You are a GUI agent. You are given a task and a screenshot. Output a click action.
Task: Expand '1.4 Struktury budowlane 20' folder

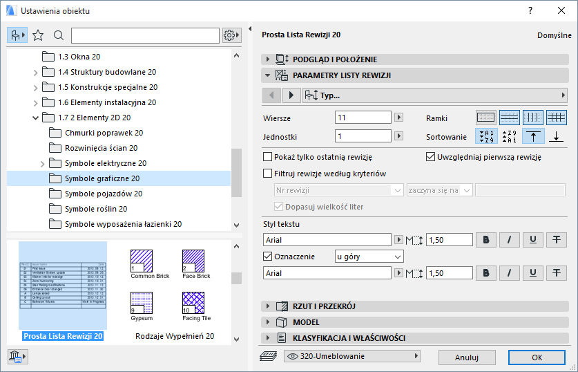pyautogui.click(x=36, y=72)
